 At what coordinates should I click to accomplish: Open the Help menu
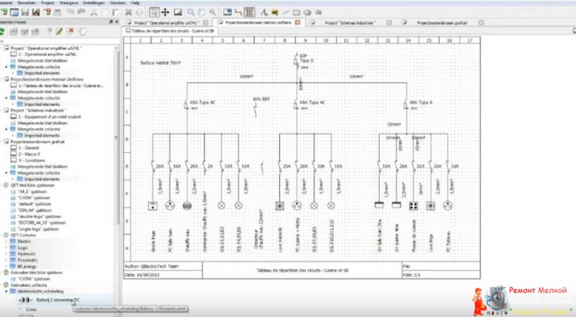pos(136,3)
